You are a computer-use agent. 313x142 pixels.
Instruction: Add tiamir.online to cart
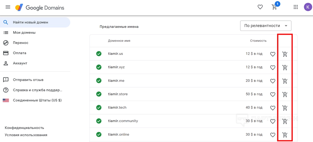click(x=285, y=135)
